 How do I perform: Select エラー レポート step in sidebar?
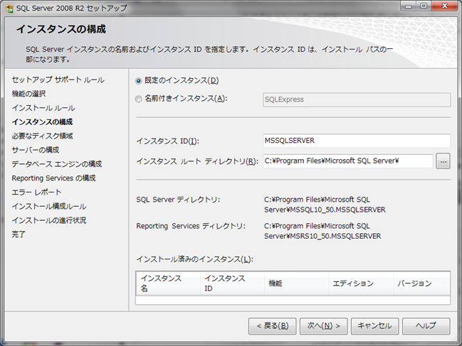(36, 193)
